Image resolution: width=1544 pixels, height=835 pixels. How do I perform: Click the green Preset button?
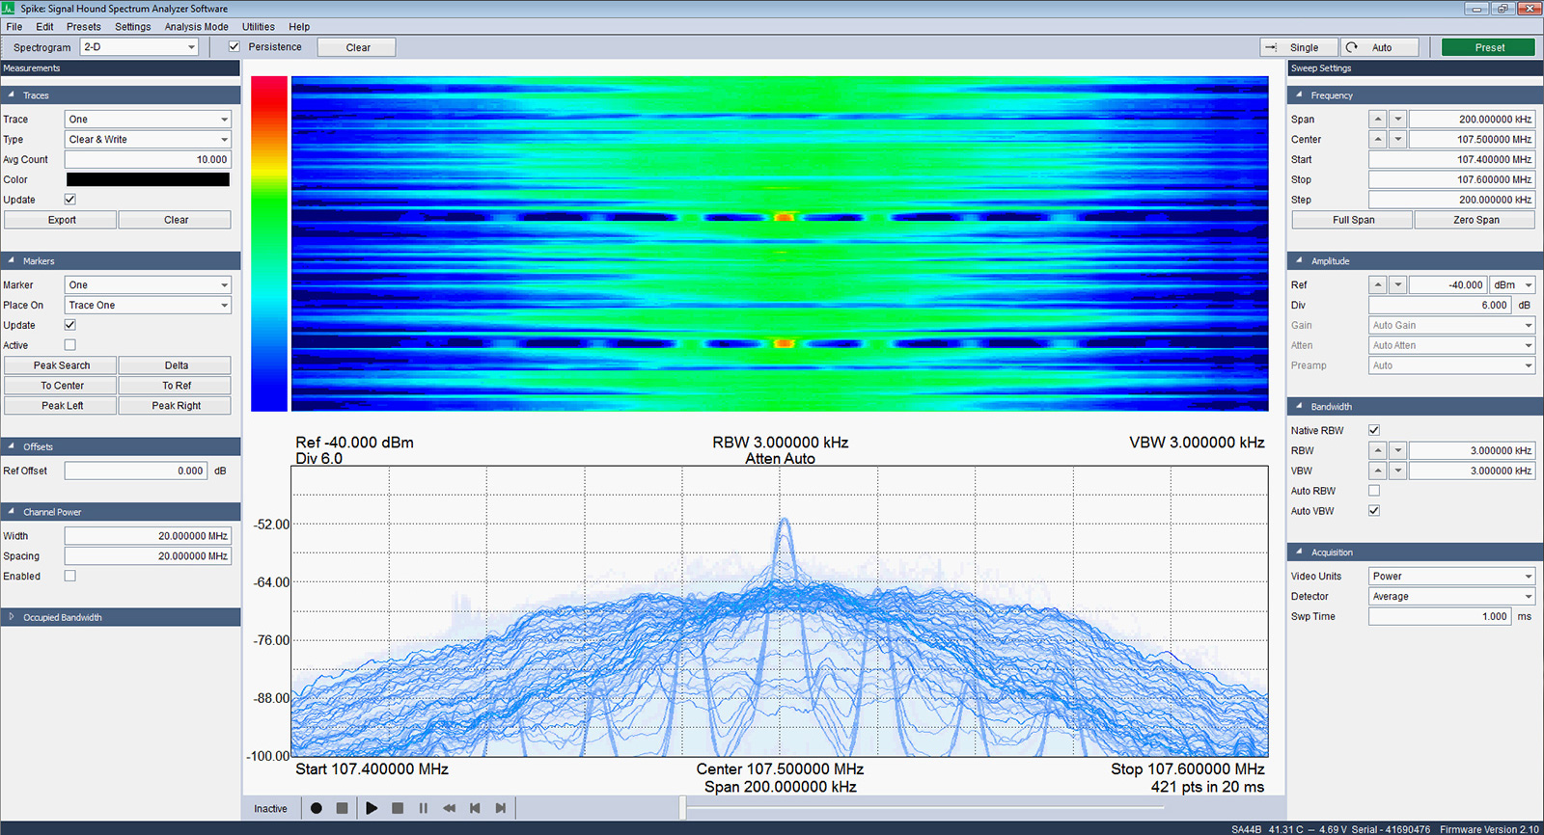1488,47
